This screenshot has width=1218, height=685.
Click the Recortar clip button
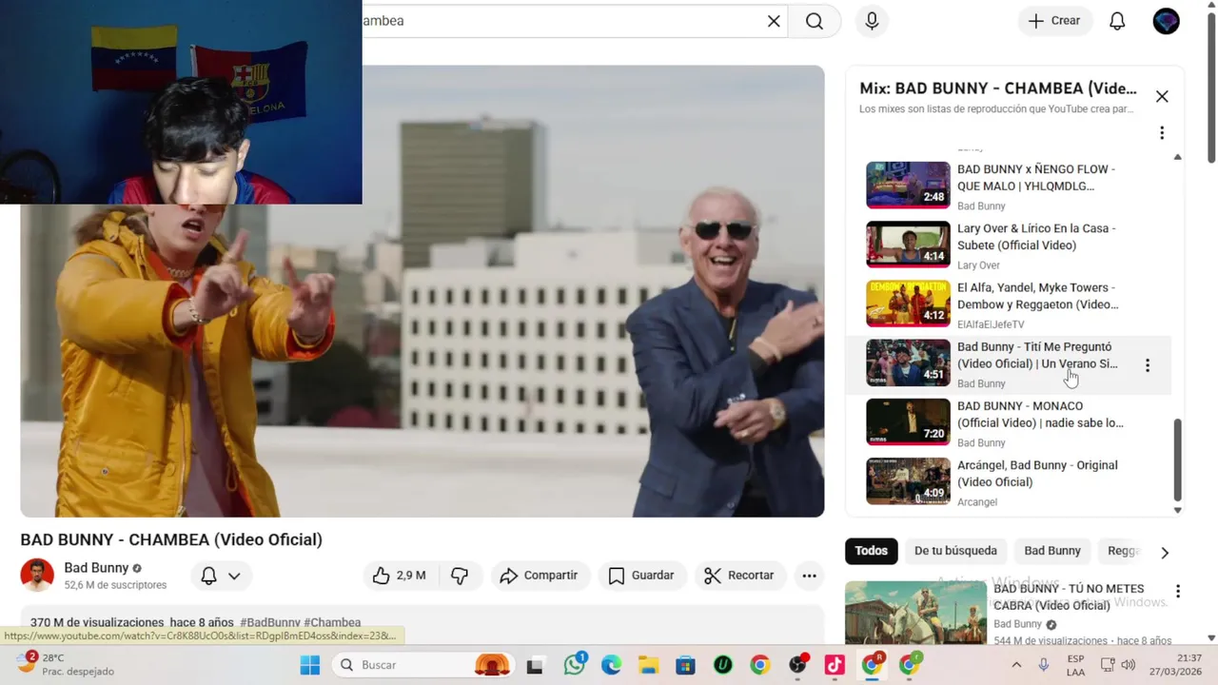[739, 576]
